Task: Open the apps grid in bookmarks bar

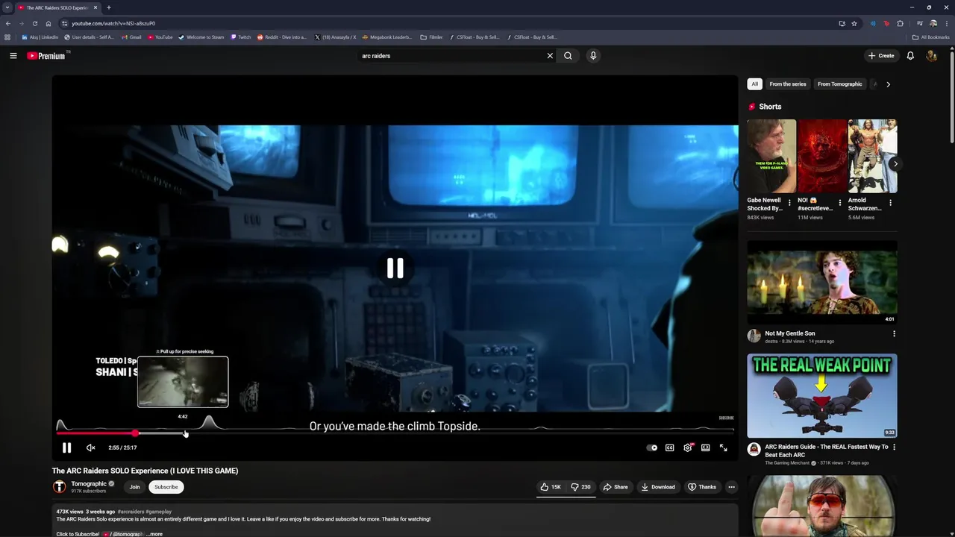Action: pos(8,37)
